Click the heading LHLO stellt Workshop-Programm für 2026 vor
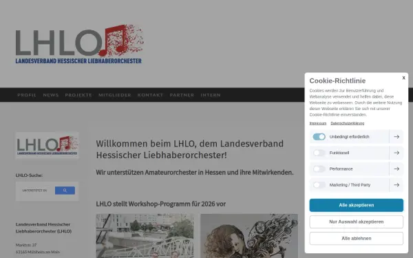This screenshot has width=413, height=258. (x=160, y=204)
